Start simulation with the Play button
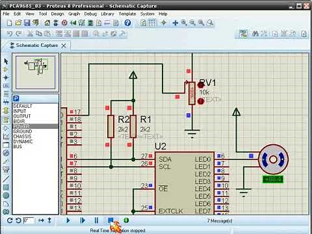Image resolution: width=312 pixels, height=234 pixels. (68, 220)
